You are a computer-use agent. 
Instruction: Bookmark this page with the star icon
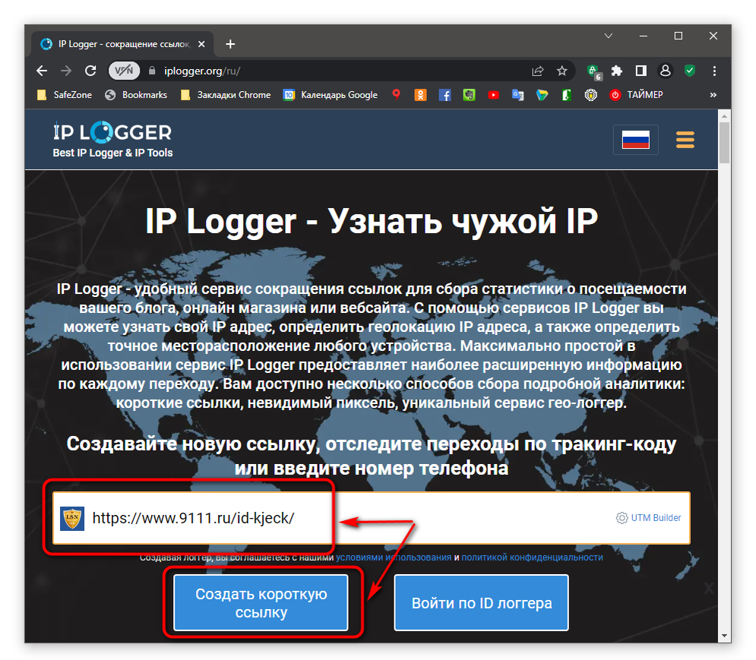[x=561, y=71]
